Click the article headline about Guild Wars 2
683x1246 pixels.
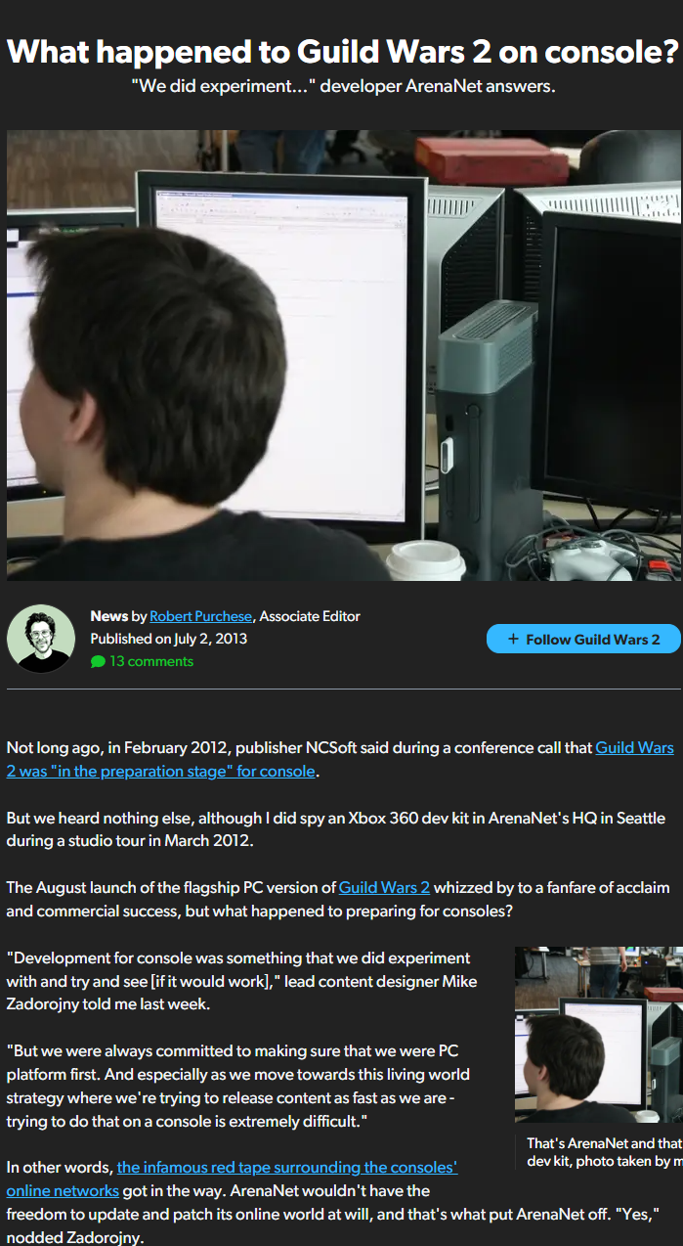[342, 51]
